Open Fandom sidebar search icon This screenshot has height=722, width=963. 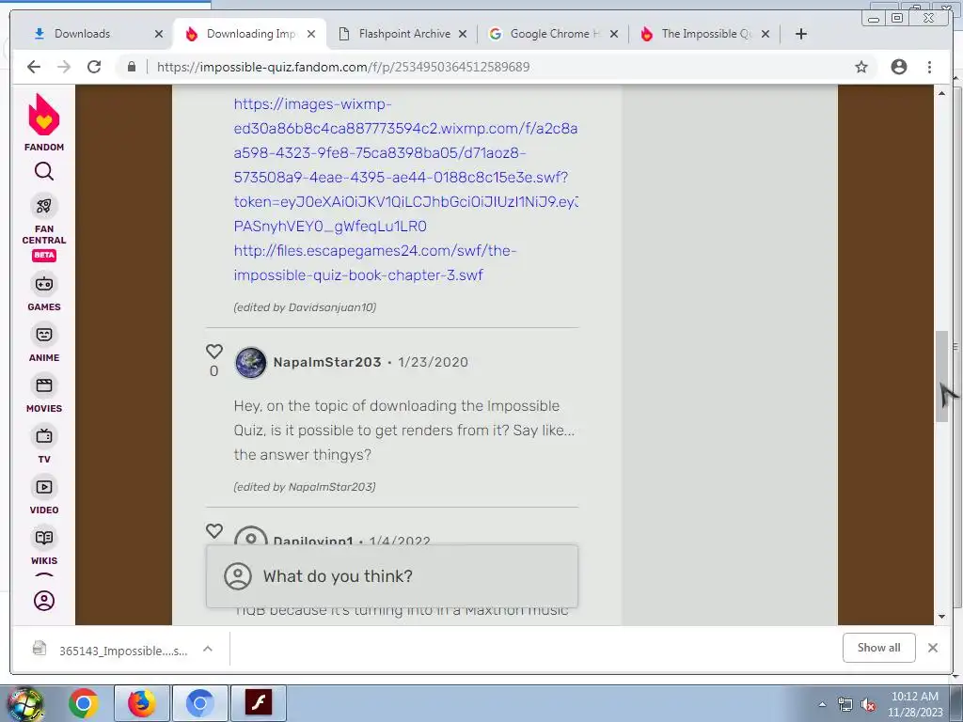[43, 171]
